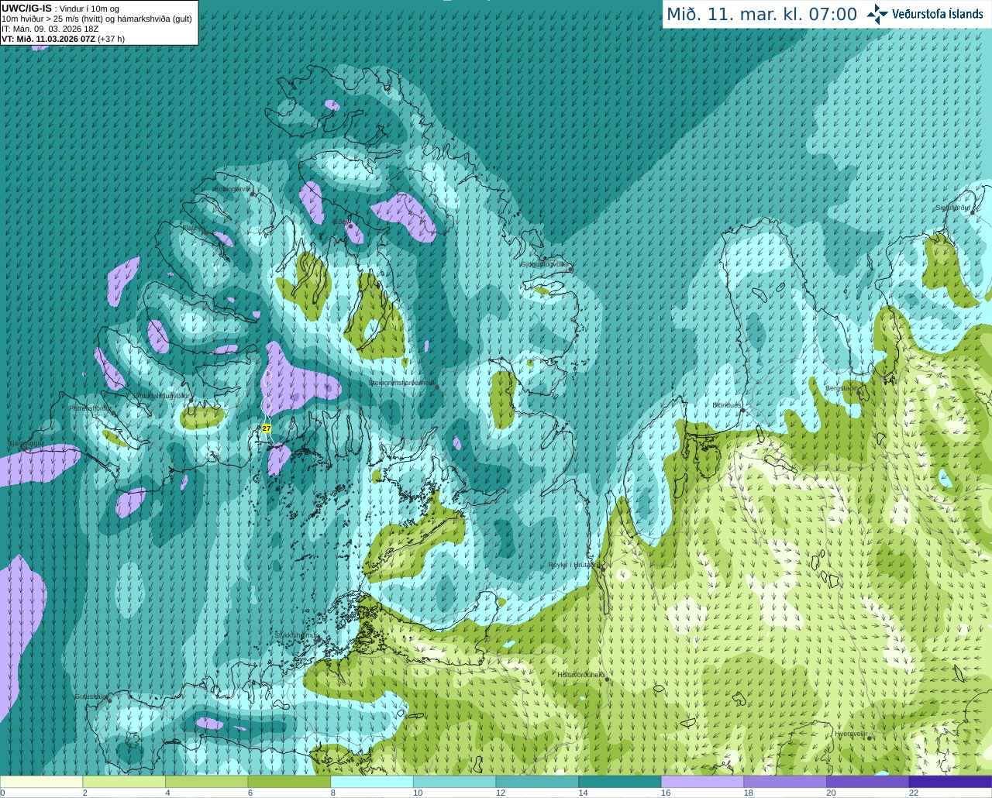
Task: Click the 'VT: Mið. 11.03.2026 07Z' line
Action: click(63, 39)
